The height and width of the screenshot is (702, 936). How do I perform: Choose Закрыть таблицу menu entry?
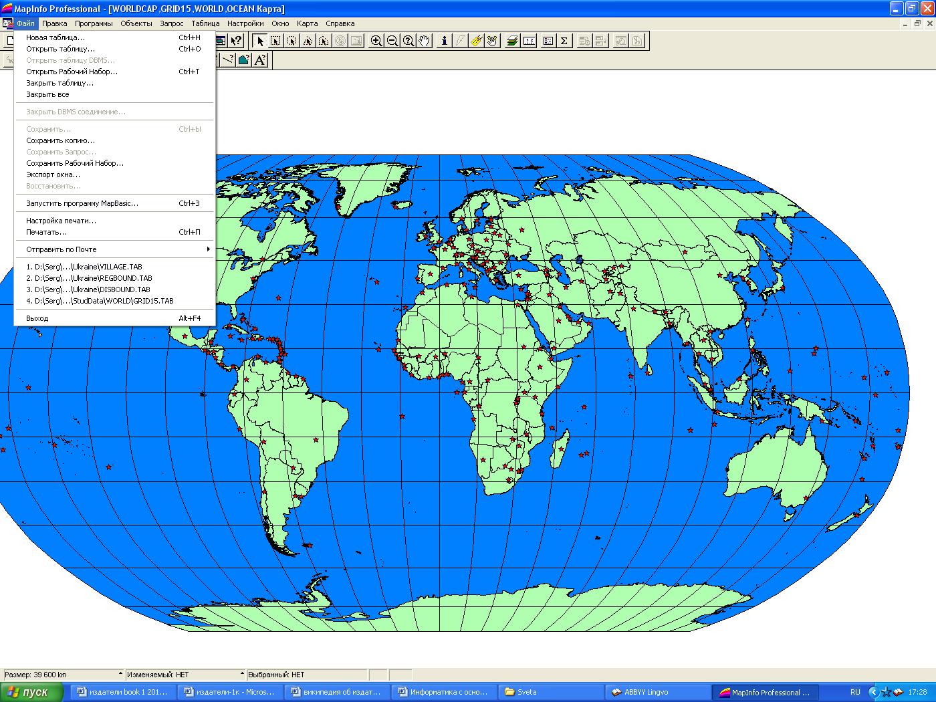[x=114, y=83]
